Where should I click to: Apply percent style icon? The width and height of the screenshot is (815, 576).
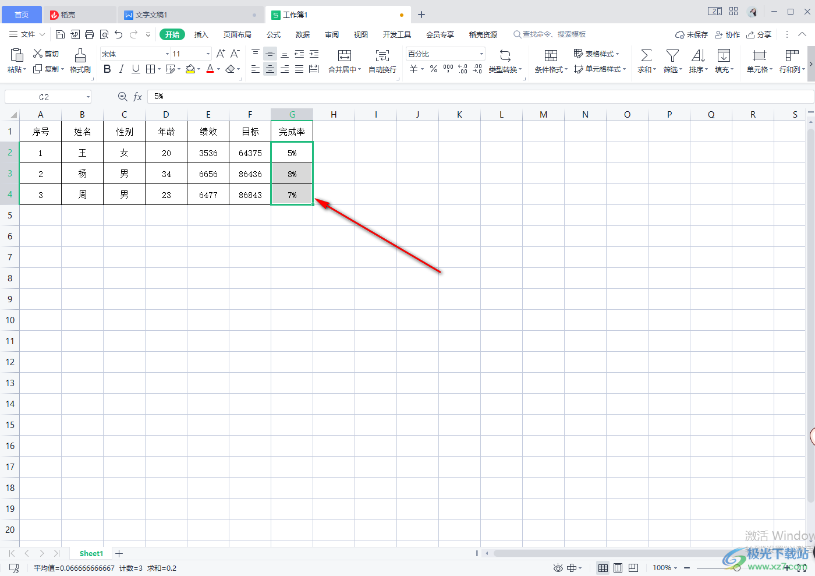coord(434,69)
